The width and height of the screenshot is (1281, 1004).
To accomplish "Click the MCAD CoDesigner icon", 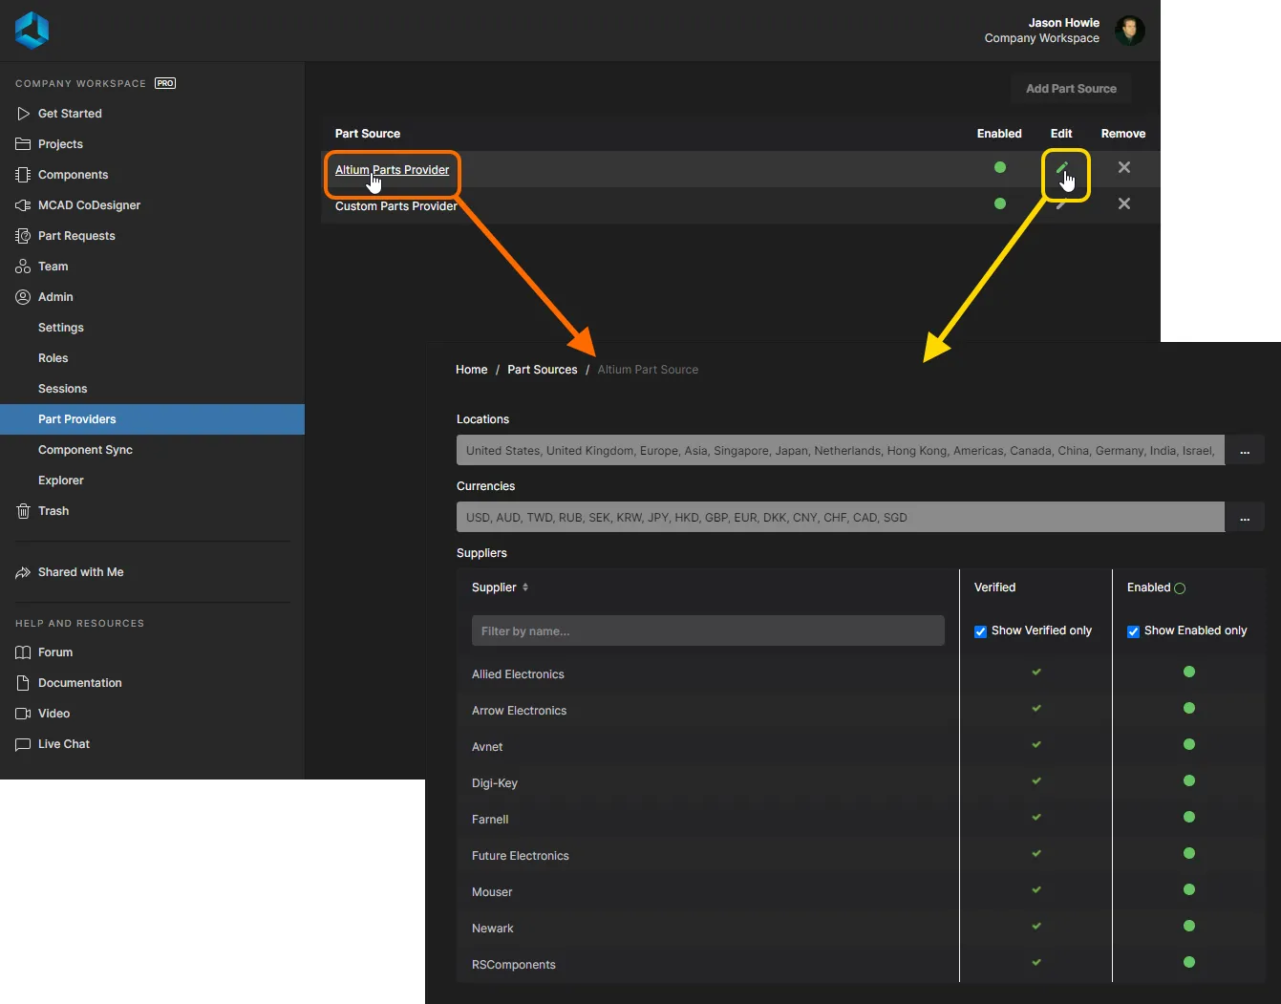I will point(23,205).
